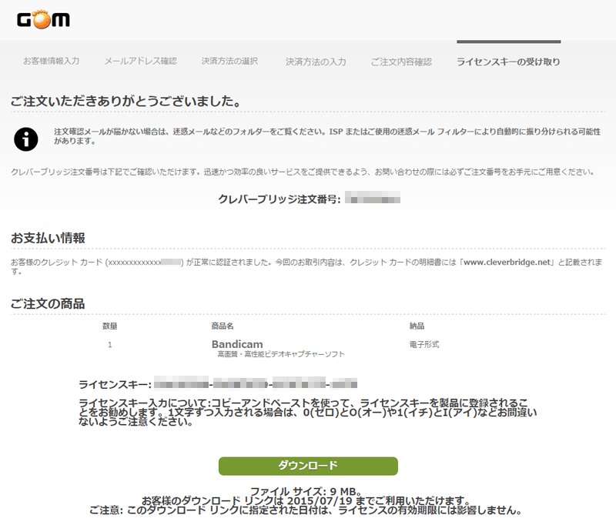Click the green ダウンロード button
Screen dimensions: 616x525
(308, 466)
